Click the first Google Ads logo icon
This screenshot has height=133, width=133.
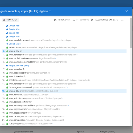[7, 26]
